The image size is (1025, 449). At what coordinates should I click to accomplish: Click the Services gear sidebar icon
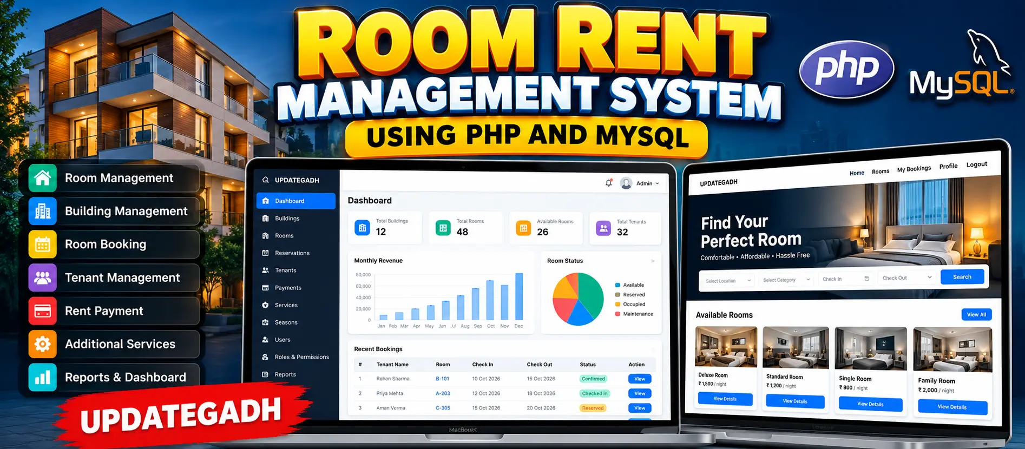tap(265, 305)
